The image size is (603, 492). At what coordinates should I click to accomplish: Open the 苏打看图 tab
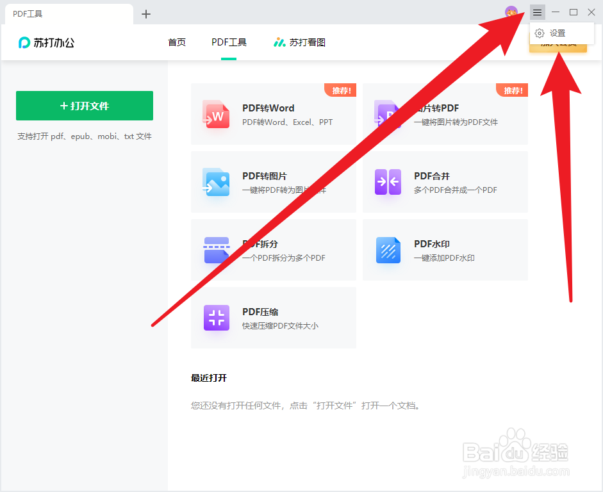(299, 42)
